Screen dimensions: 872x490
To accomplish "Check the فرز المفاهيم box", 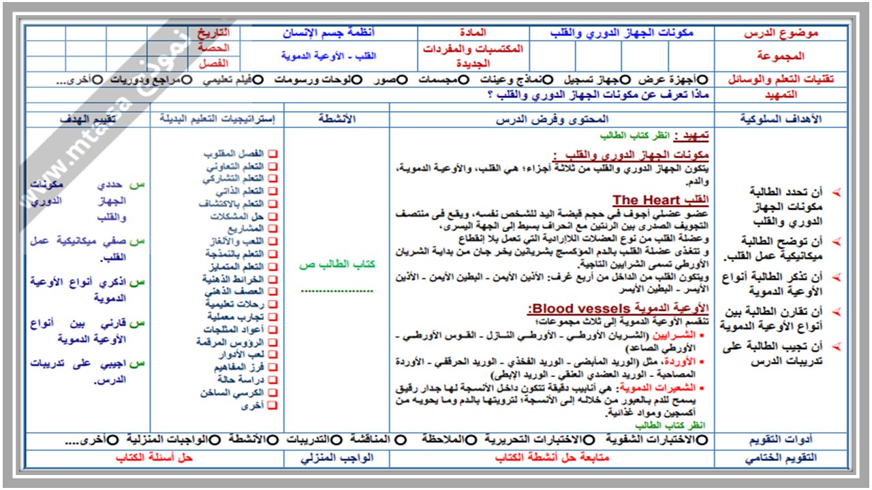I will coord(272,367).
